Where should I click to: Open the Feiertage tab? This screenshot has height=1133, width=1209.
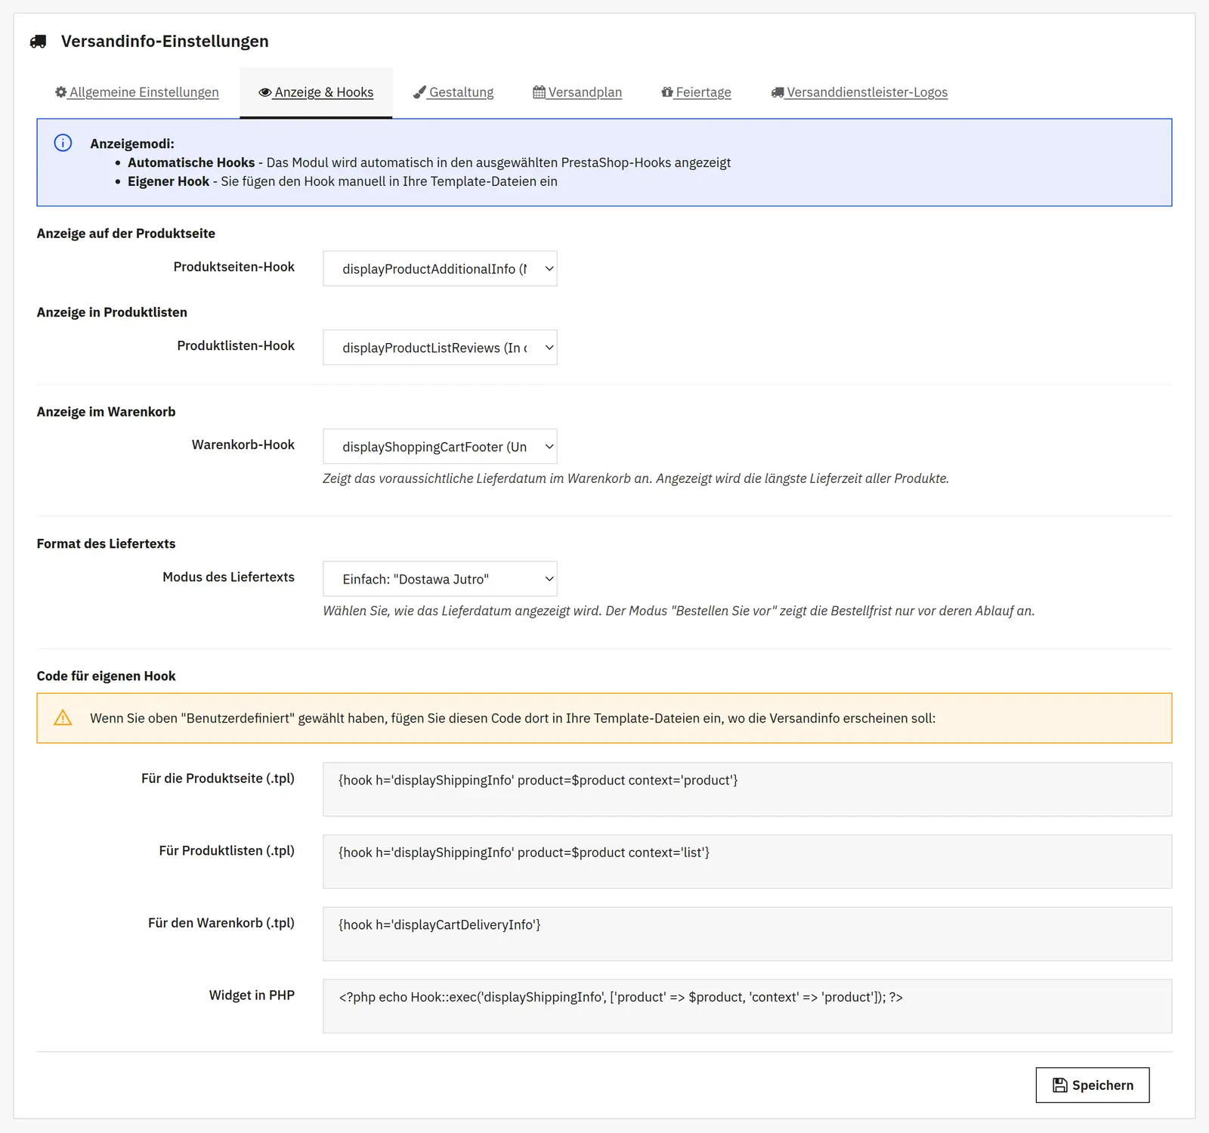(696, 92)
